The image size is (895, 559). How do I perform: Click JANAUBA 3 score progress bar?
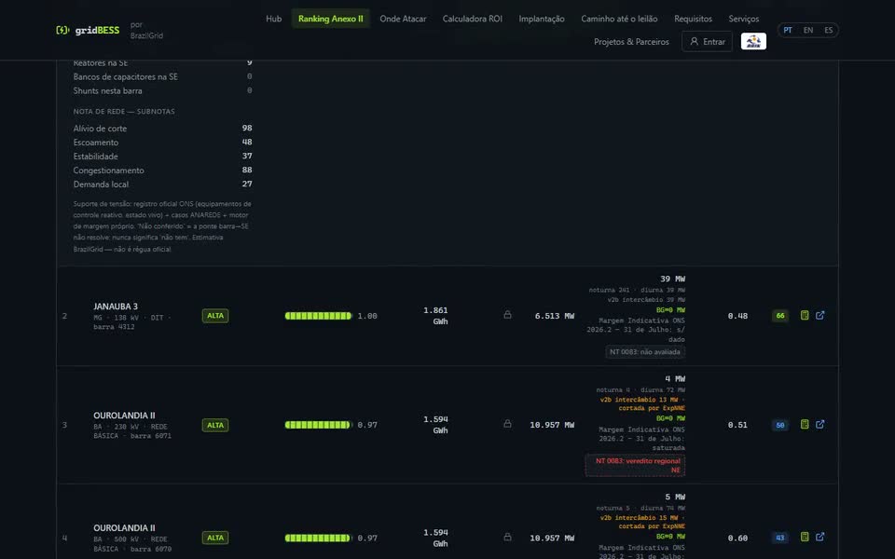point(319,316)
